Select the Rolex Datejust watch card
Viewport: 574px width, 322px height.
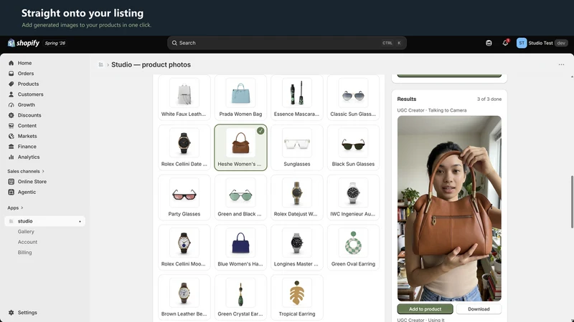pyautogui.click(x=297, y=197)
